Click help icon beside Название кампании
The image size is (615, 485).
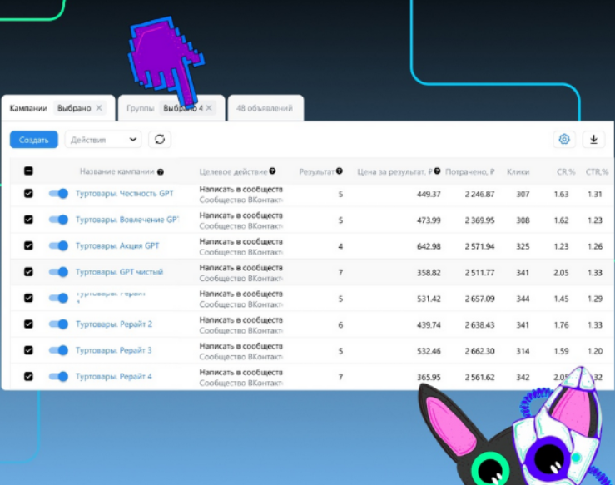pyautogui.click(x=161, y=171)
